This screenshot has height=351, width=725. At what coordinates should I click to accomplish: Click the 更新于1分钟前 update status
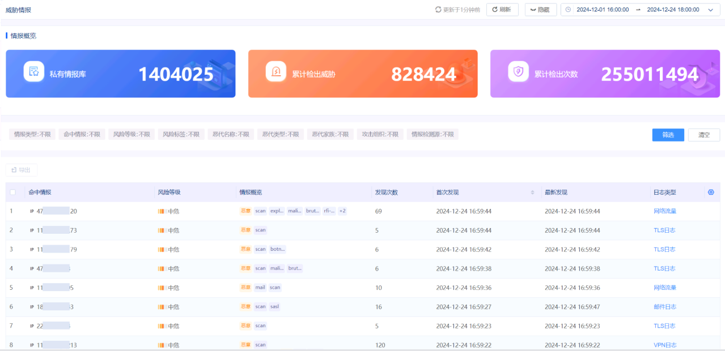tap(457, 10)
